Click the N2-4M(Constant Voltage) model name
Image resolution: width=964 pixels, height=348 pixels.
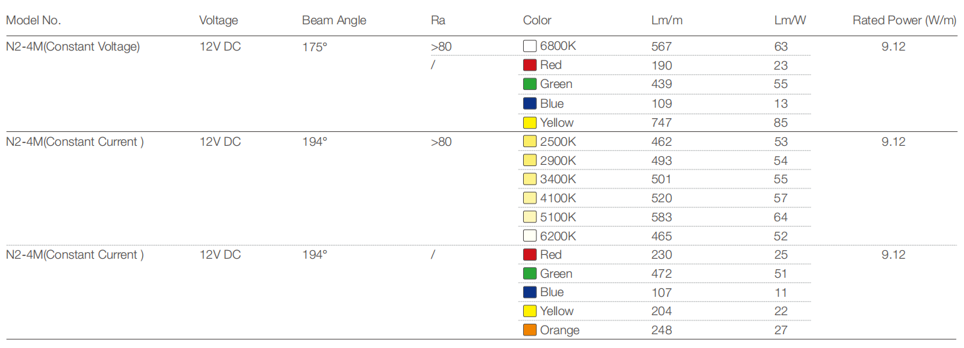click(x=73, y=47)
